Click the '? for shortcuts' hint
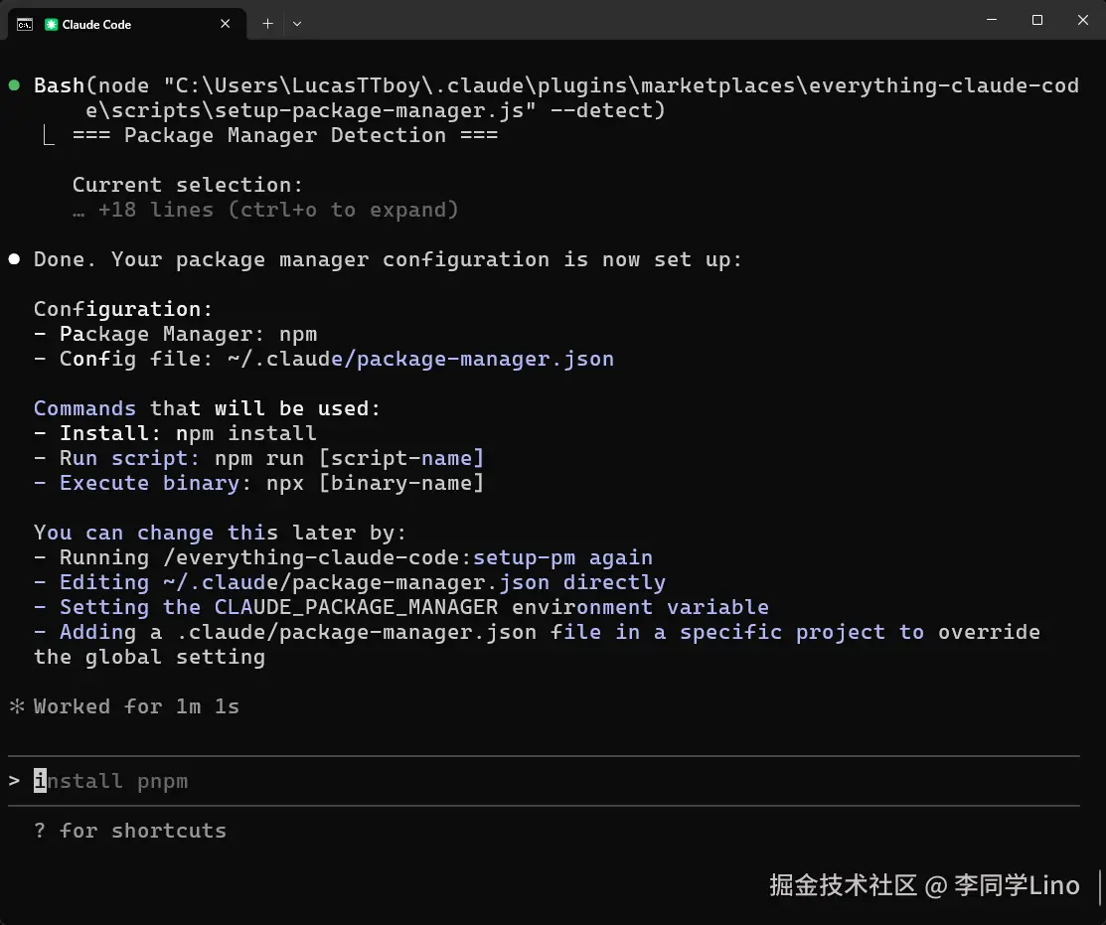This screenshot has height=925, width=1106. 130,831
